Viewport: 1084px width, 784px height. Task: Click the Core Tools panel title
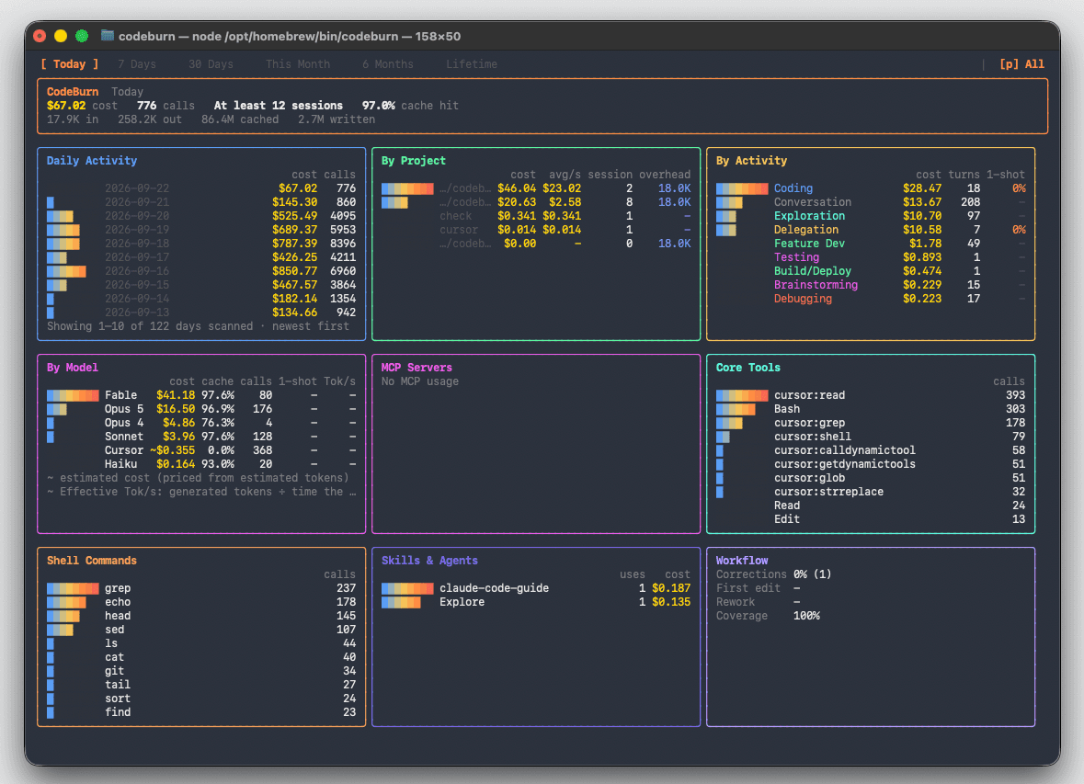pos(748,368)
